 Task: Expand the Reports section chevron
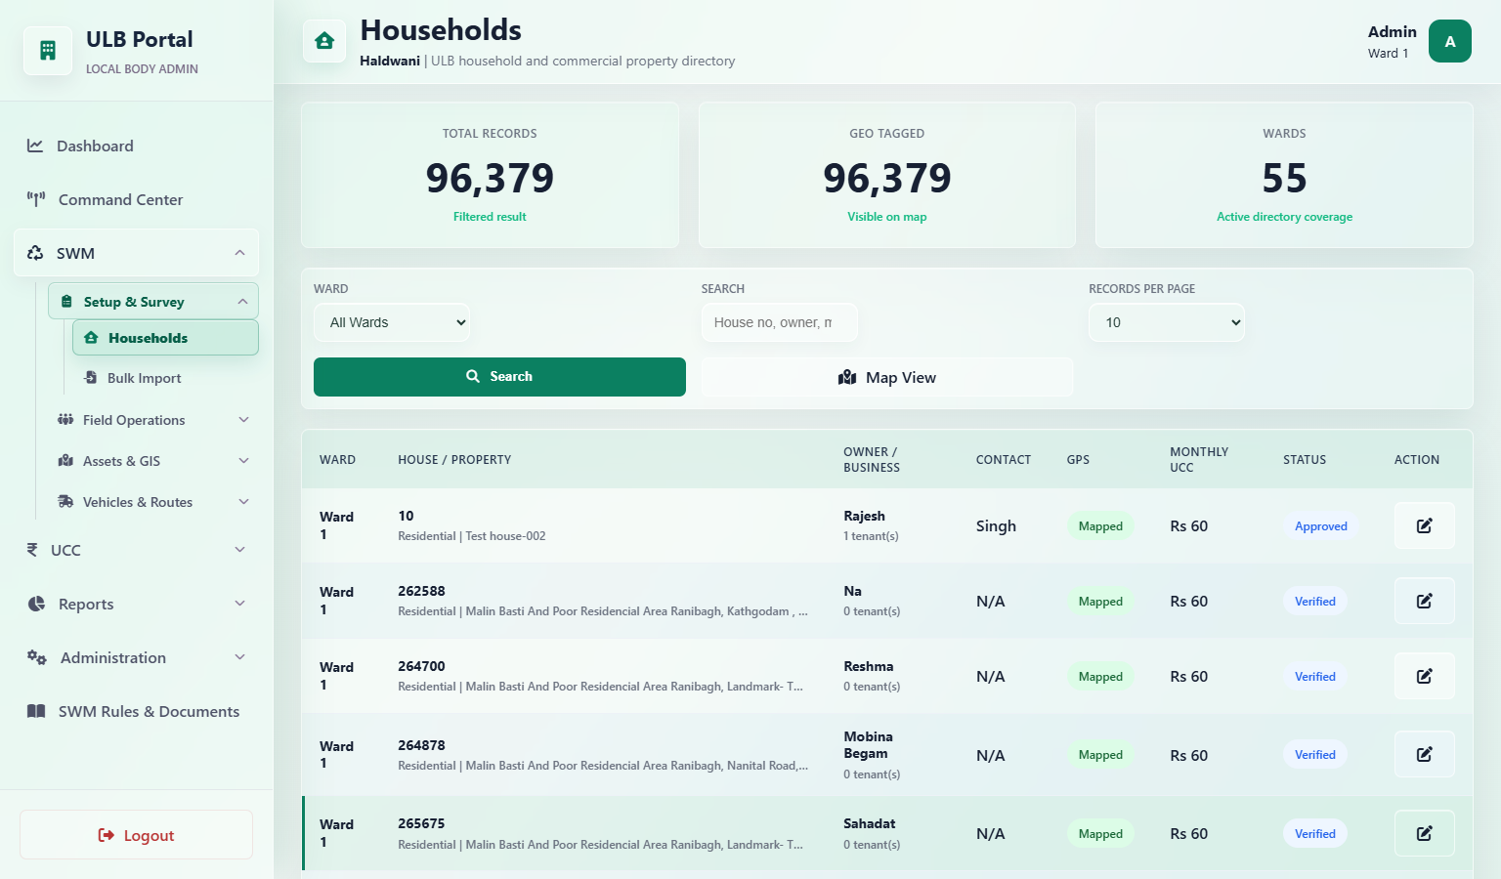coord(239,604)
